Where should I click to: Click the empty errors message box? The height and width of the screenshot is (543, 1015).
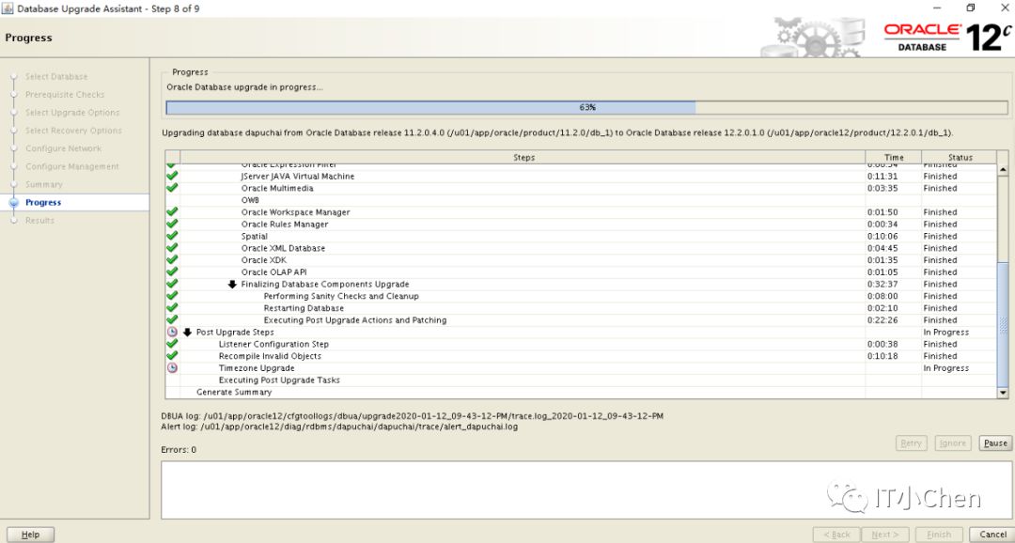tap(586, 490)
